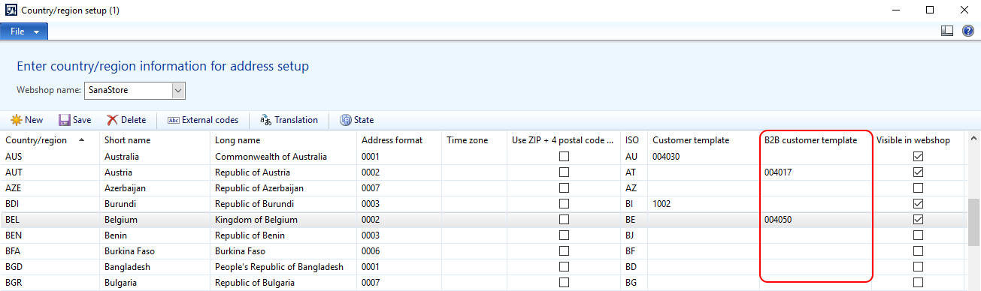The height and width of the screenshot is (291, 981).
Task: Click the Save toolbar button
Action: [75, 120]
